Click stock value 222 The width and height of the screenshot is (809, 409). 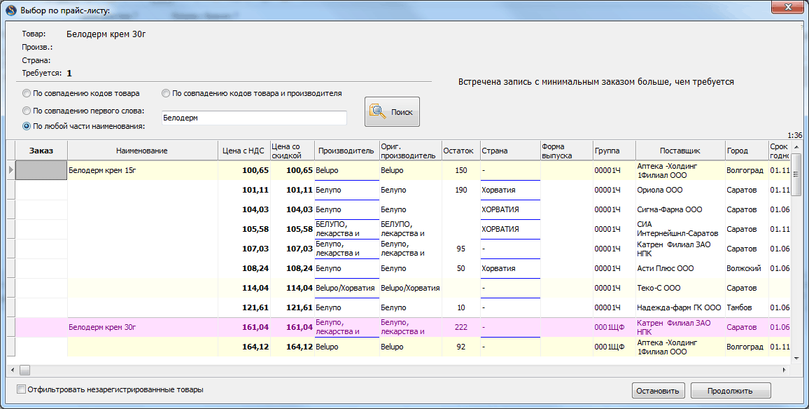click(460, 327)
